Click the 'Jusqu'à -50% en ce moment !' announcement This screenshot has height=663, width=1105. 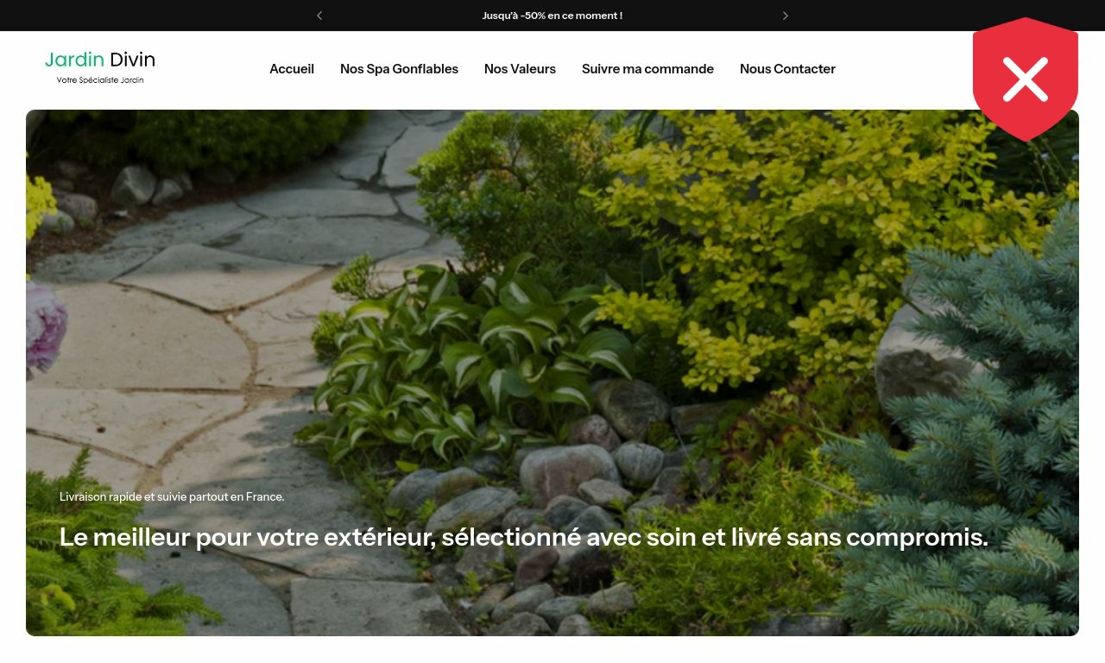tap(552, 16)
